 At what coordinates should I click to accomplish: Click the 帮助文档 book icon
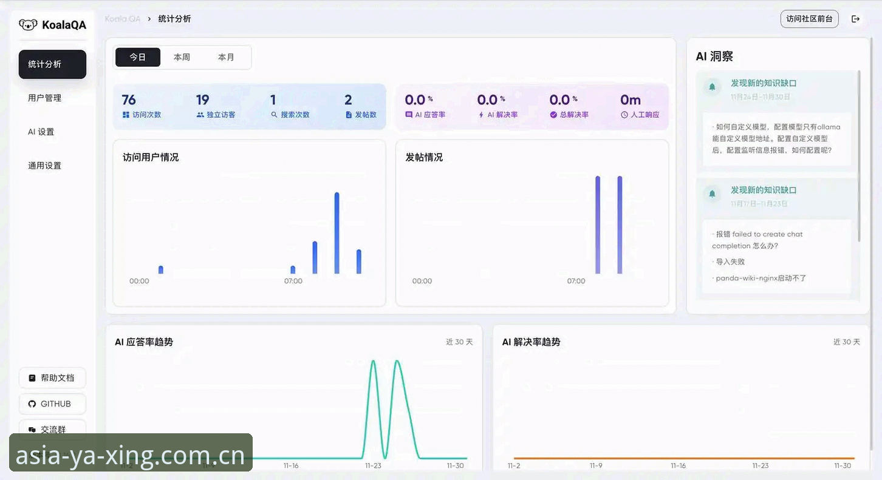tap(32, 378)
